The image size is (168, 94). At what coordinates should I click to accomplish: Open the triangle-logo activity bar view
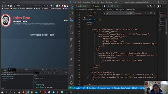[71, 59]
